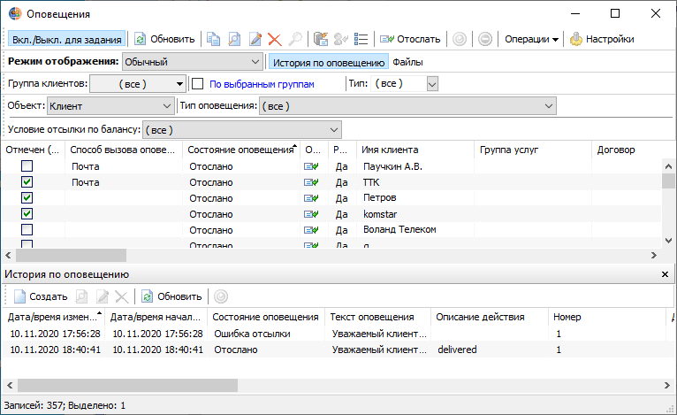Uncheck the Петров row checkbox

pyautogui.click(x=27, y=198)
